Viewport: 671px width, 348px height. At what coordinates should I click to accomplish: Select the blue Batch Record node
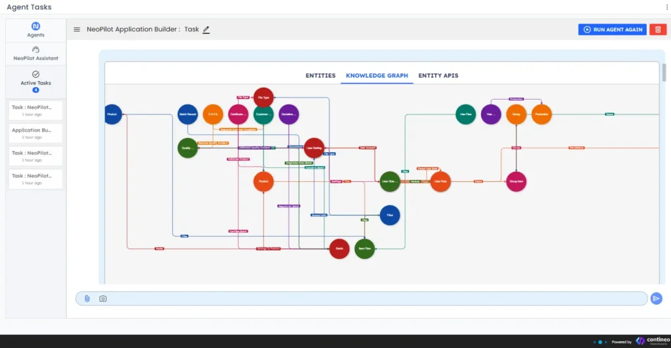[187, 114]
